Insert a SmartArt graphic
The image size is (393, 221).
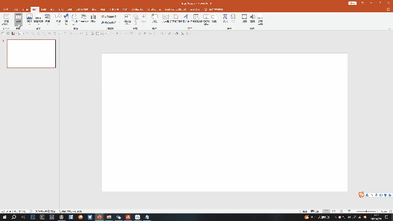84,18
